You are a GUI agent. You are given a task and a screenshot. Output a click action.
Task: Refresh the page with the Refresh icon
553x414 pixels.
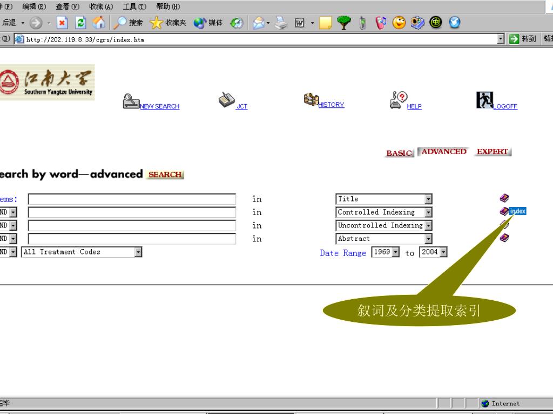[x=81, y=23]
